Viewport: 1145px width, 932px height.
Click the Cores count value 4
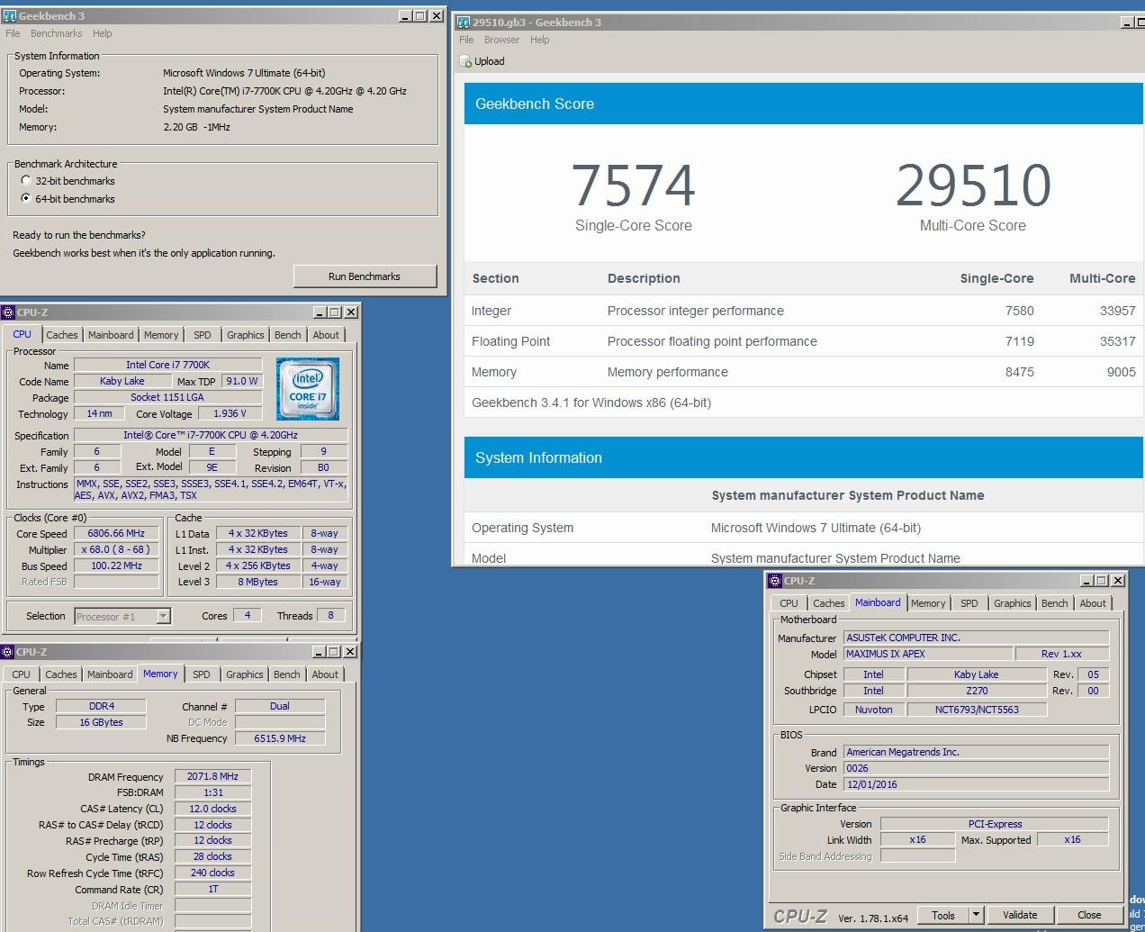(x=247, y=615)
